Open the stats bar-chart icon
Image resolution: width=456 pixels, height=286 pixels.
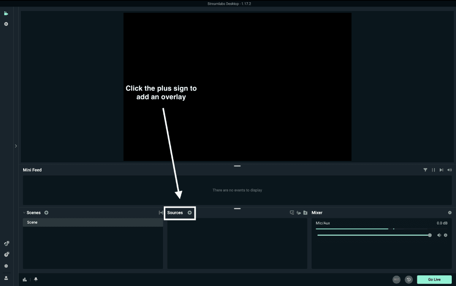[25, 280]
